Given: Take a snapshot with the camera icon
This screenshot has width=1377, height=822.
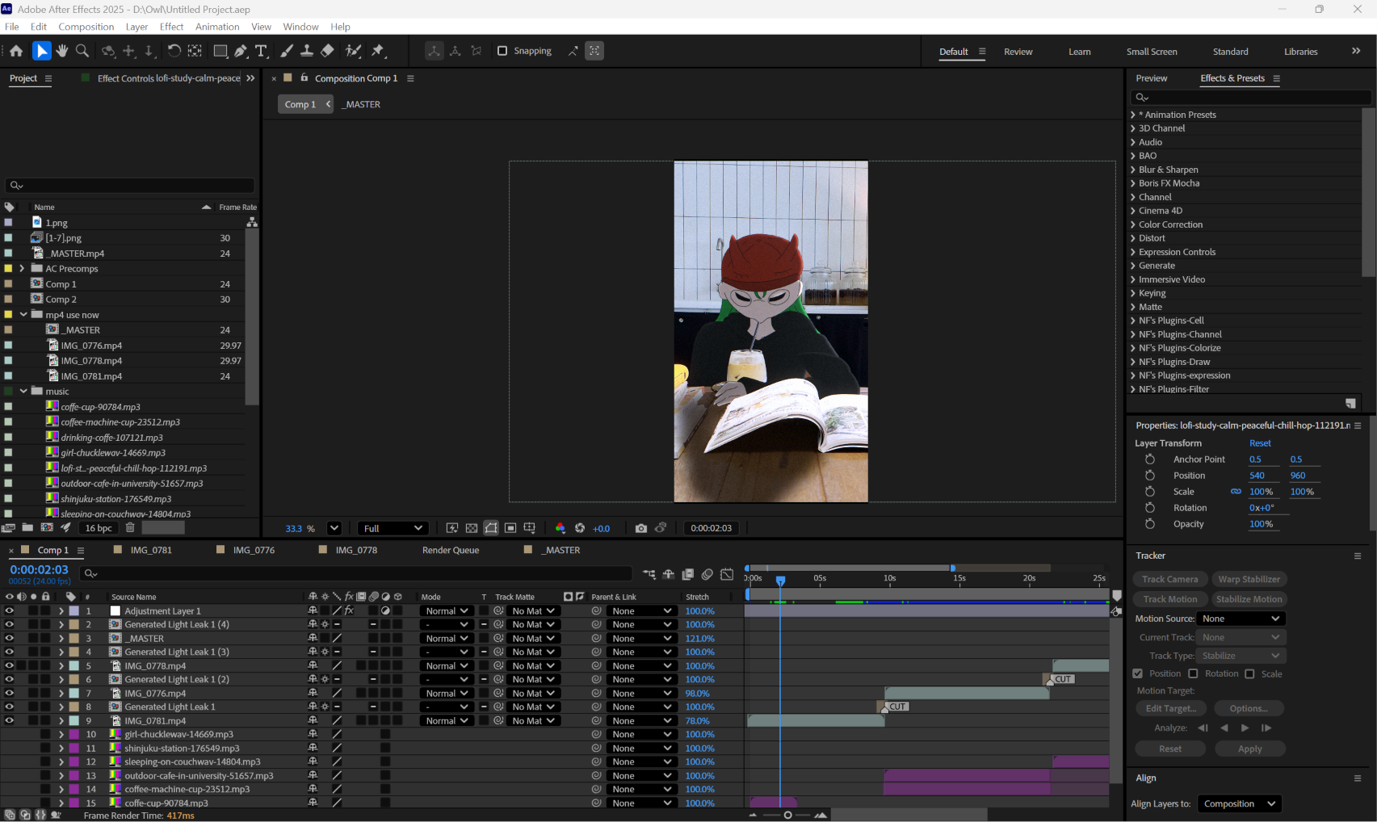Looking at the screenshot, I should point(641,528).
